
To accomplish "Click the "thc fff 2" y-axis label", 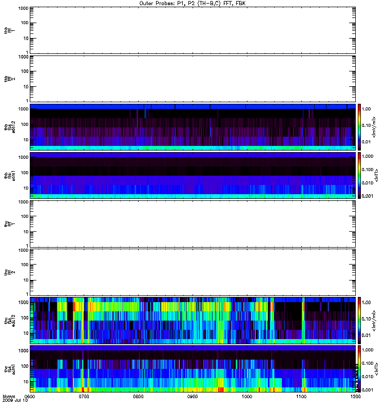I will pyautogui.click(x=9, y=272).
